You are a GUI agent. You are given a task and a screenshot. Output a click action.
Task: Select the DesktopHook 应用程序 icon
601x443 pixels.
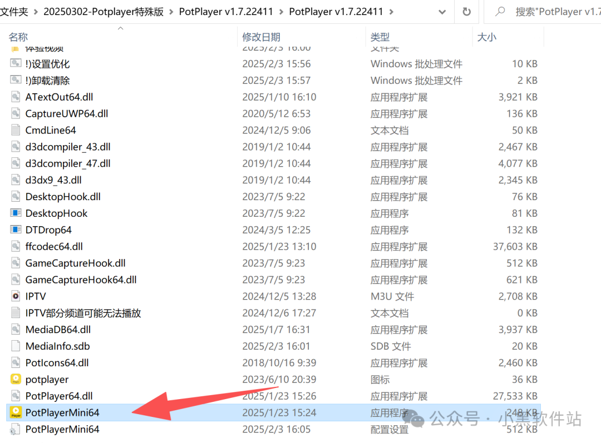pos(16,213)
